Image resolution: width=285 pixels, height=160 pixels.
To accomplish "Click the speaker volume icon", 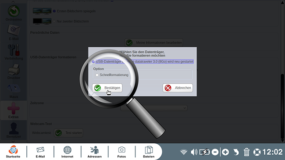I will pyautogui.click(x=194, y=152).
